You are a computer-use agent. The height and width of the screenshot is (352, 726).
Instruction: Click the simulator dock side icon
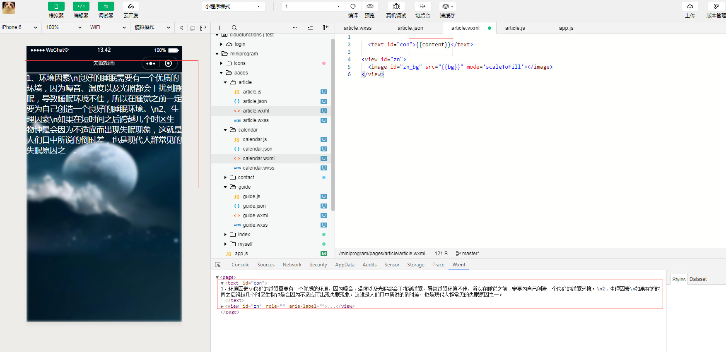pyautogui.click(x=203, y=28)
